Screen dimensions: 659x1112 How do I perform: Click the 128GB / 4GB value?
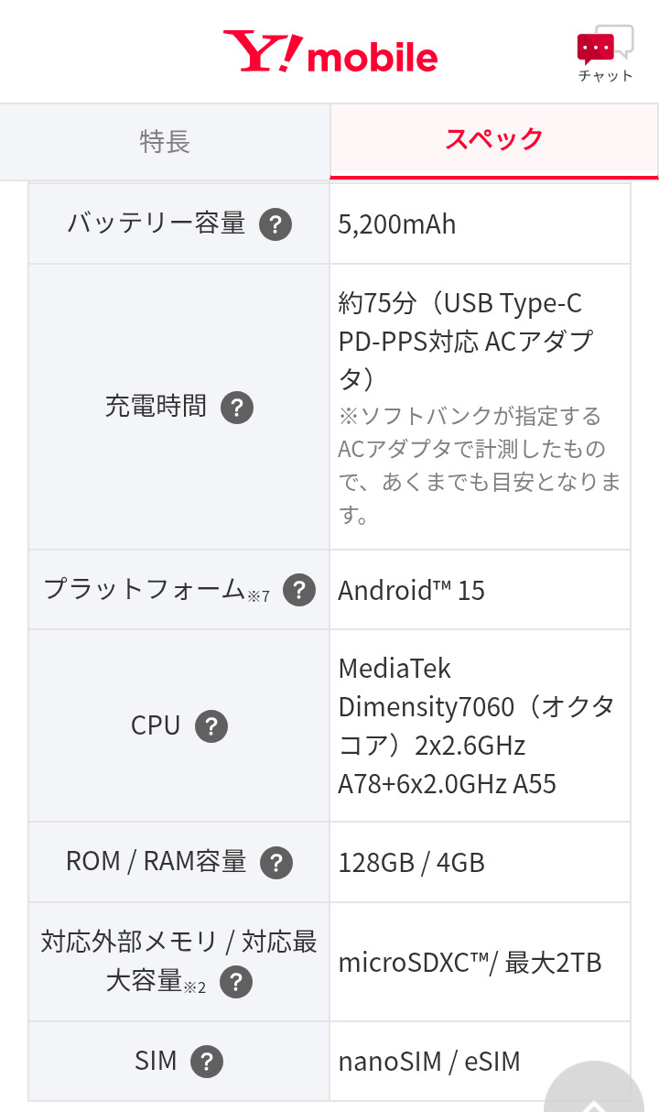point(412,862)
